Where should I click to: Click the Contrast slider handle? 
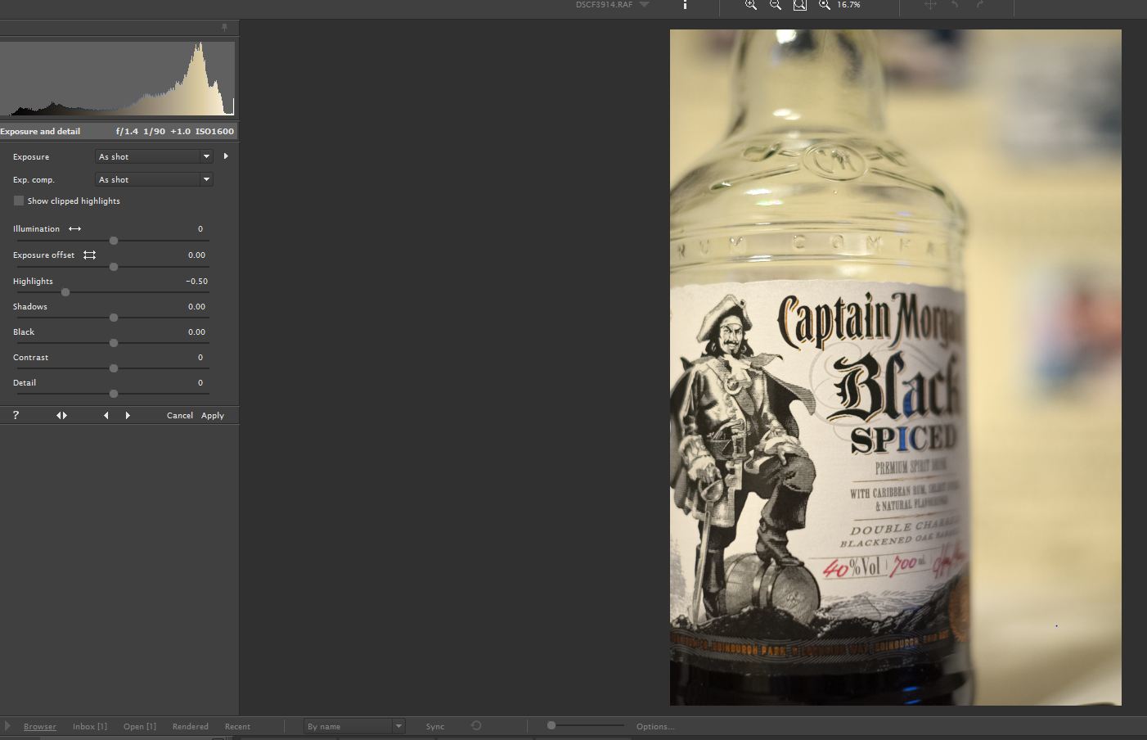pyautogui.click(x=114, y=368)
